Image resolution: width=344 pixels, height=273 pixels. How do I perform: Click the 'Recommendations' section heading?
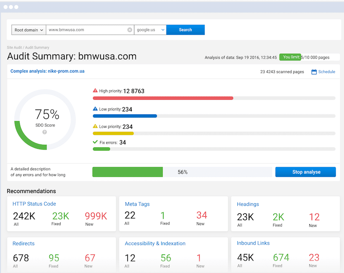coord(31,191)
